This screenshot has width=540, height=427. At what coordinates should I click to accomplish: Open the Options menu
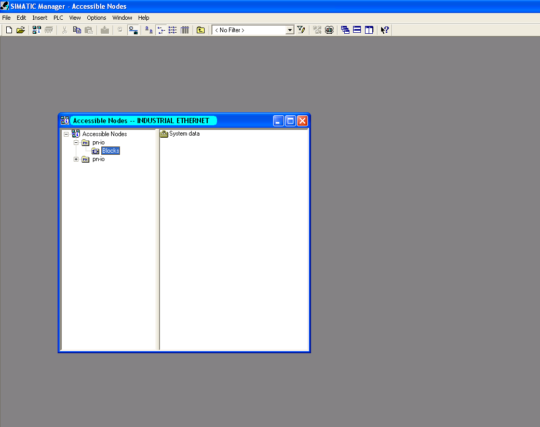click(x=97, y=18)
